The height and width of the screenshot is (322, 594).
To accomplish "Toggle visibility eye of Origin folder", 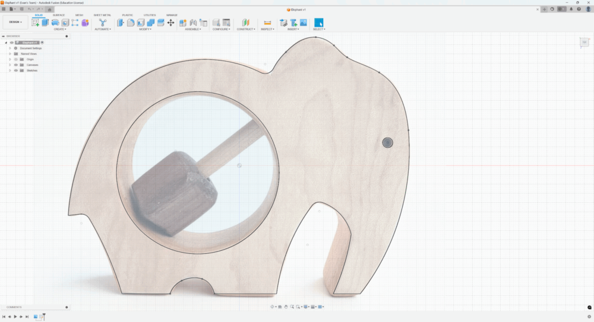I will pos(15,59).
